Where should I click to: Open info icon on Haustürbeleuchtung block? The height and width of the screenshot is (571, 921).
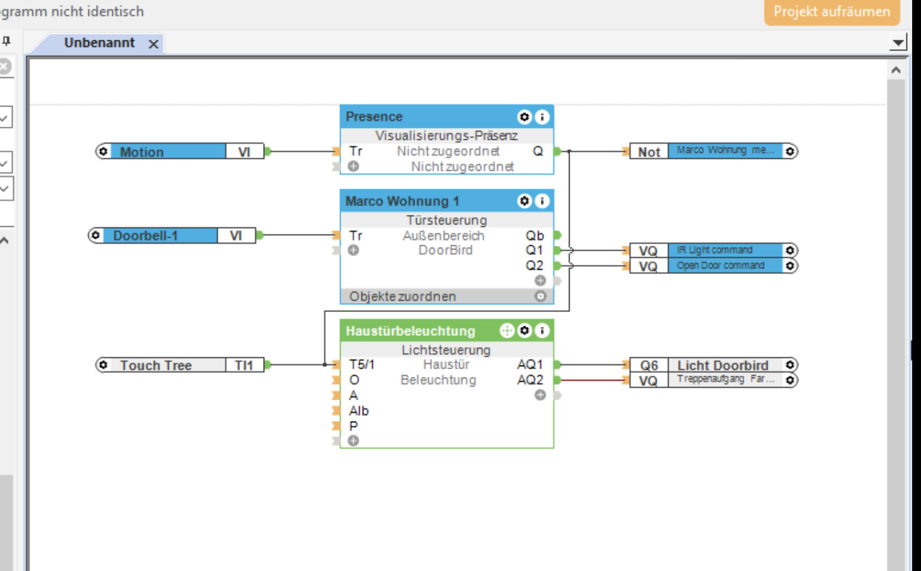pos(542,331)
